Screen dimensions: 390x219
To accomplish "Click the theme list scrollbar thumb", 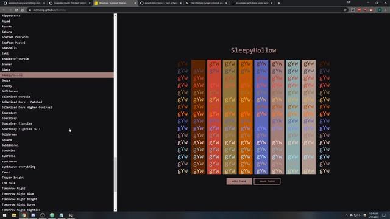I will [x=115, y=175].
